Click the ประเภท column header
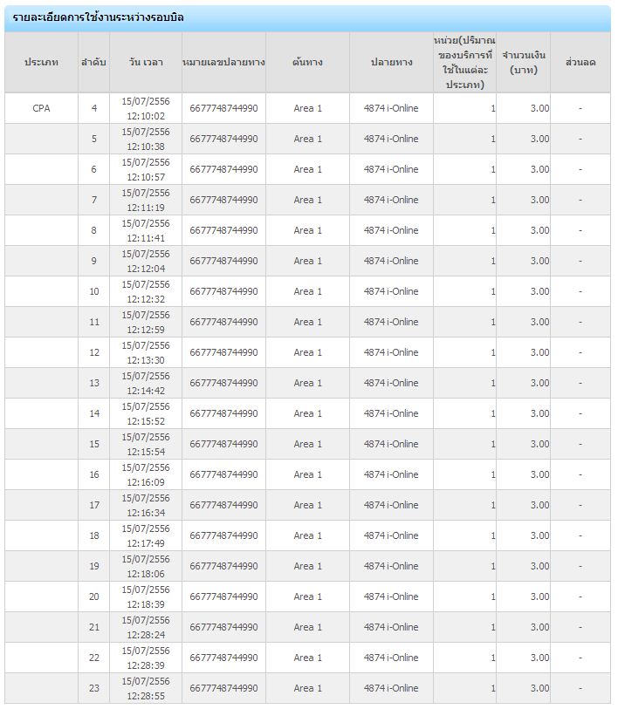The height and width of the screenshot is (709, 618). pyautogui.click(x=41, y=62)
